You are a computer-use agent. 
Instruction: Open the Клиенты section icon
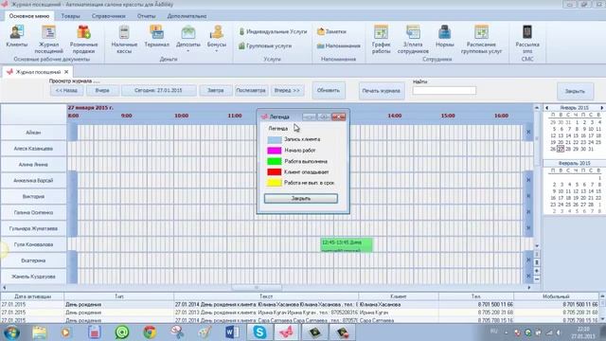[x=17, y=36]
